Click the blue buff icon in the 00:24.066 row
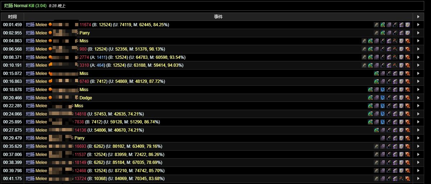This screenshot has width=431, height=184. pyautogui.click(x=383, y=114)
